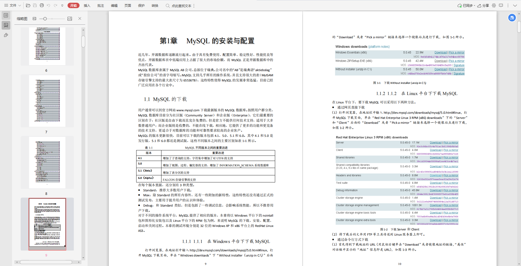
Task: Click the thumbnail panel scroll-right arrow
Action: coord(79,262)
